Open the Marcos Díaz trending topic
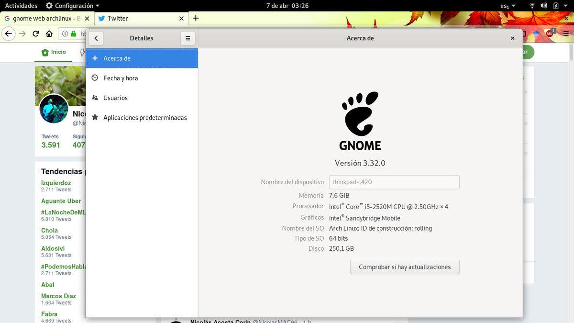574x323 pixels. (58, 296)
